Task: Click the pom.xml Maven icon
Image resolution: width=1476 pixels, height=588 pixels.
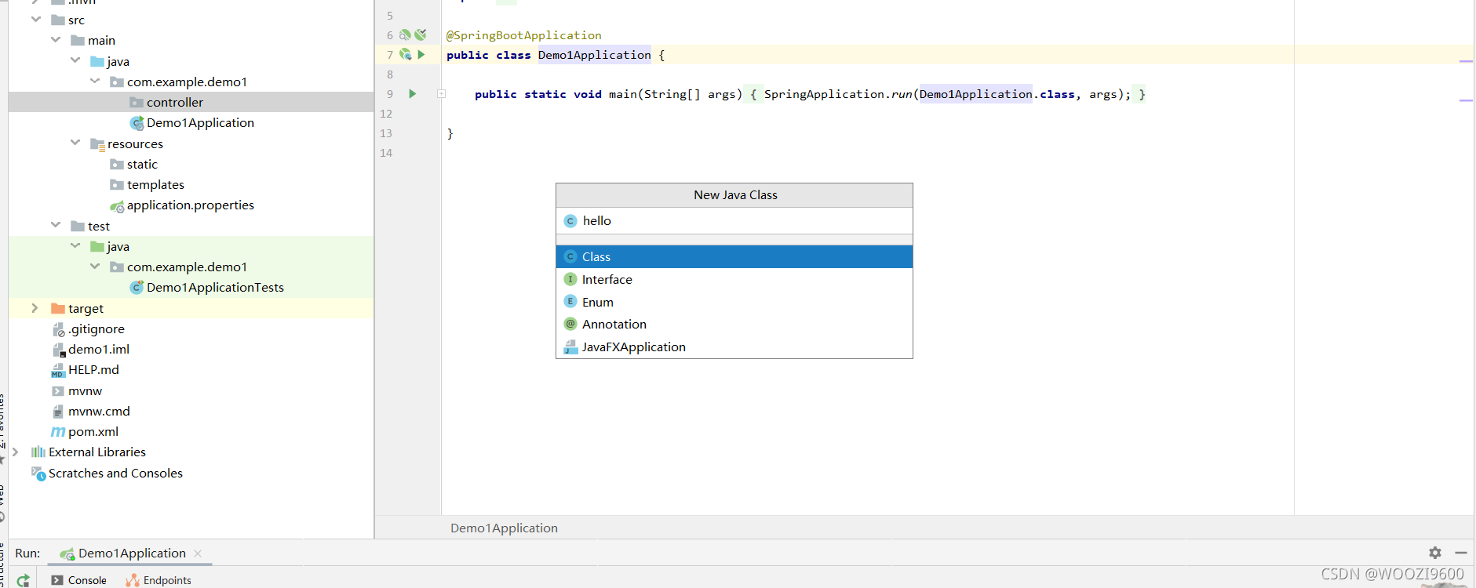Action: coord(58,432)
